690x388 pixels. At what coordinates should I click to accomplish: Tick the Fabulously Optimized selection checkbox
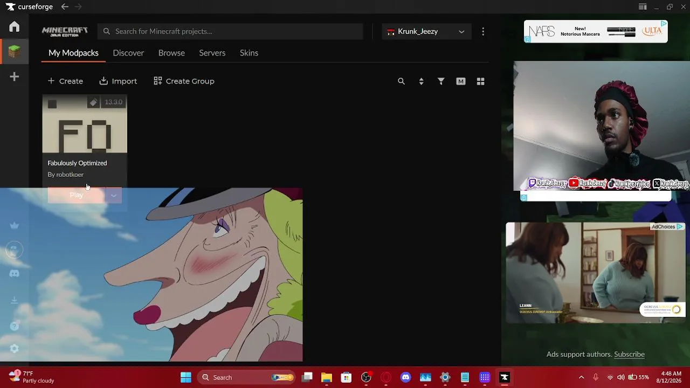(52, 104)
